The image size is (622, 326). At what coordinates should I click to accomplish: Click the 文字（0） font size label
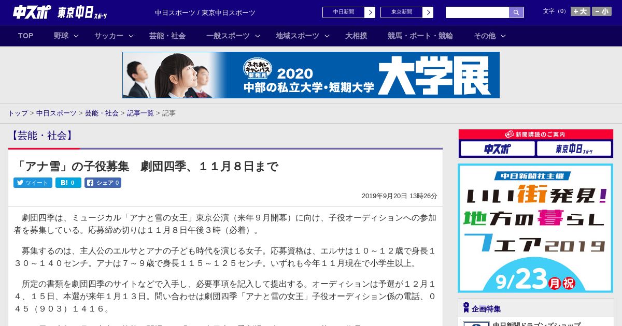point(555,11)
